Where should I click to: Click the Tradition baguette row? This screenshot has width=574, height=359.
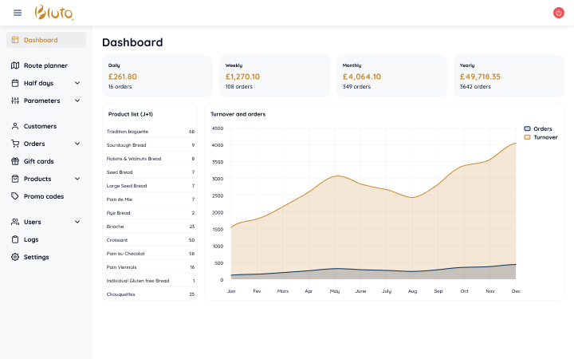click(150, 132)
